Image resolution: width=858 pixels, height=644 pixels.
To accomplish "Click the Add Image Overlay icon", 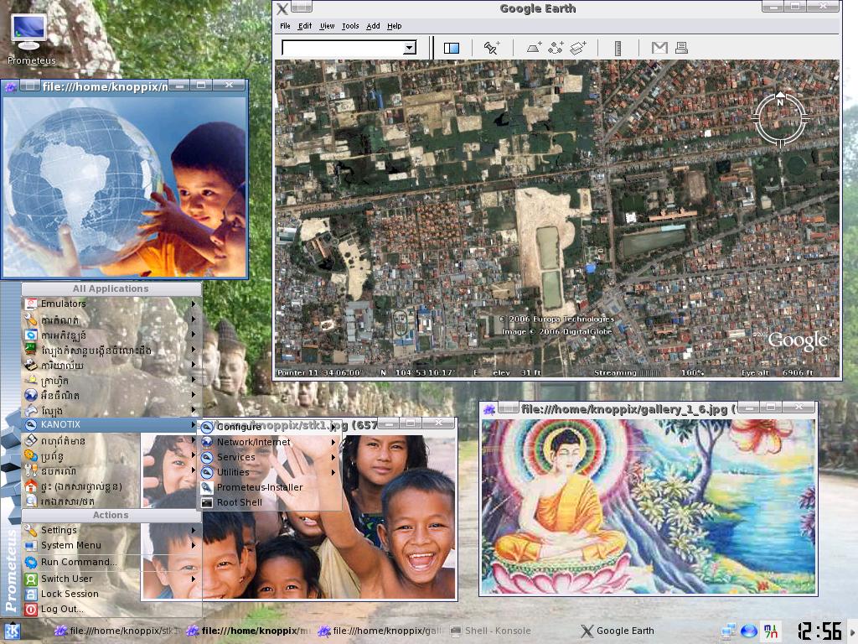I will pyautogui.click(x=578, y=48).
